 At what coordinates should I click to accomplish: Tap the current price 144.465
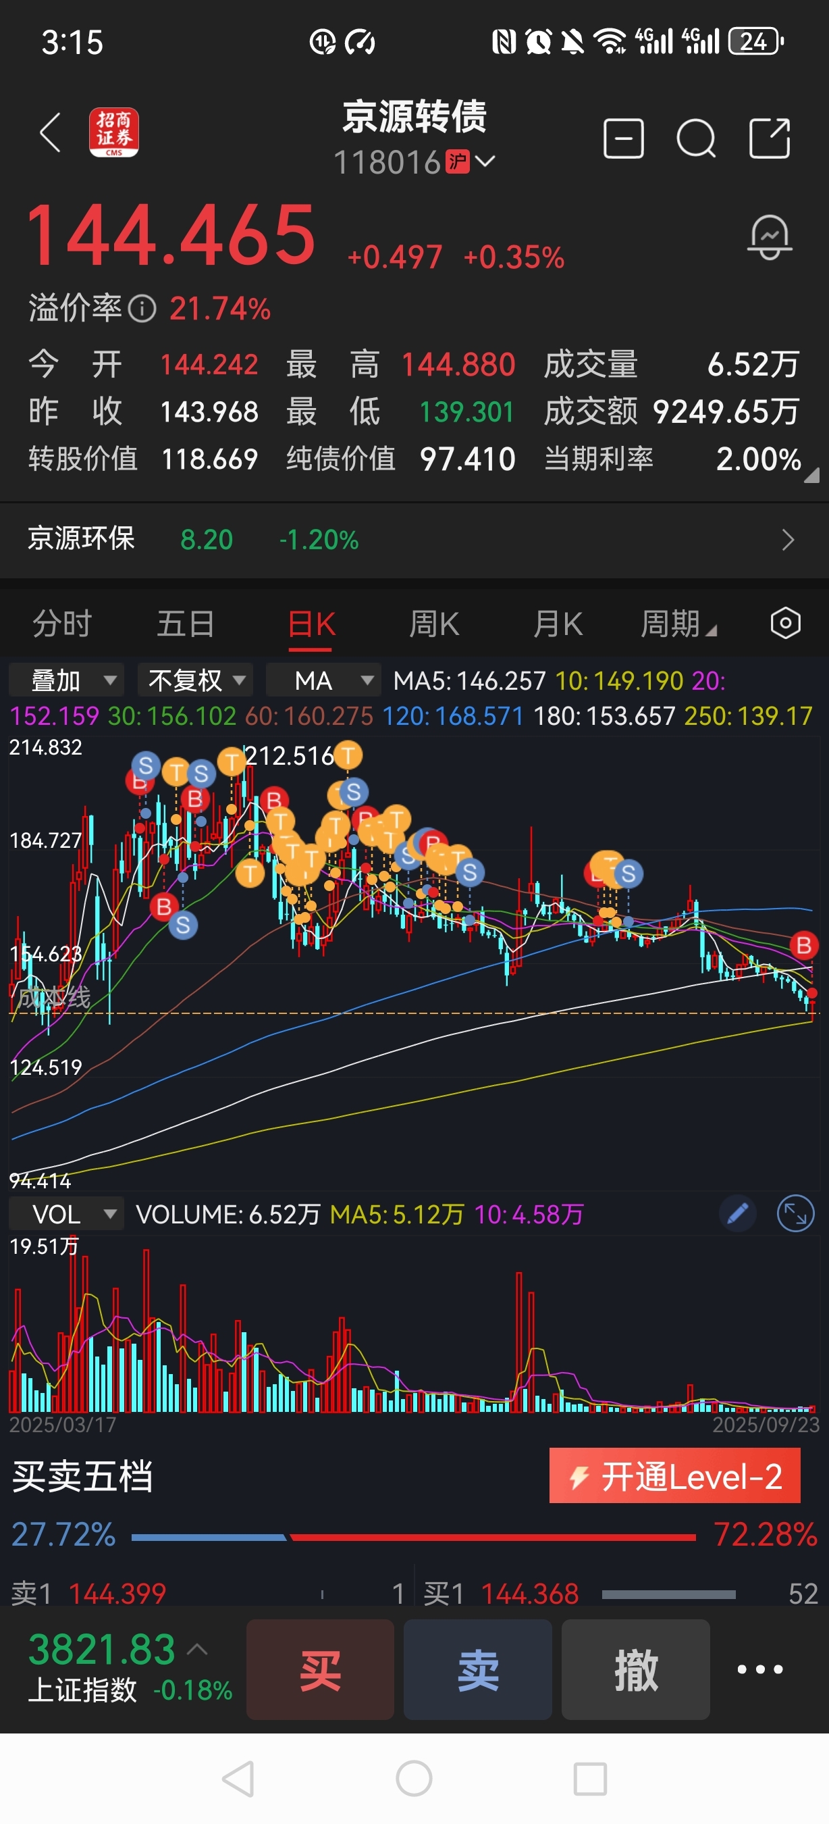[171, 234]
